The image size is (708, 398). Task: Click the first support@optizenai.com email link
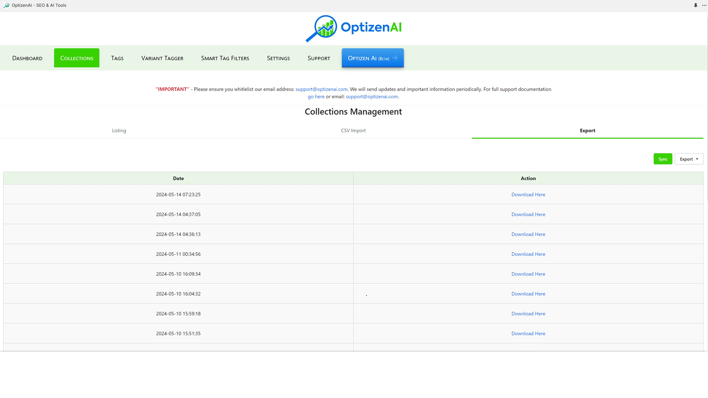[322, 89]
